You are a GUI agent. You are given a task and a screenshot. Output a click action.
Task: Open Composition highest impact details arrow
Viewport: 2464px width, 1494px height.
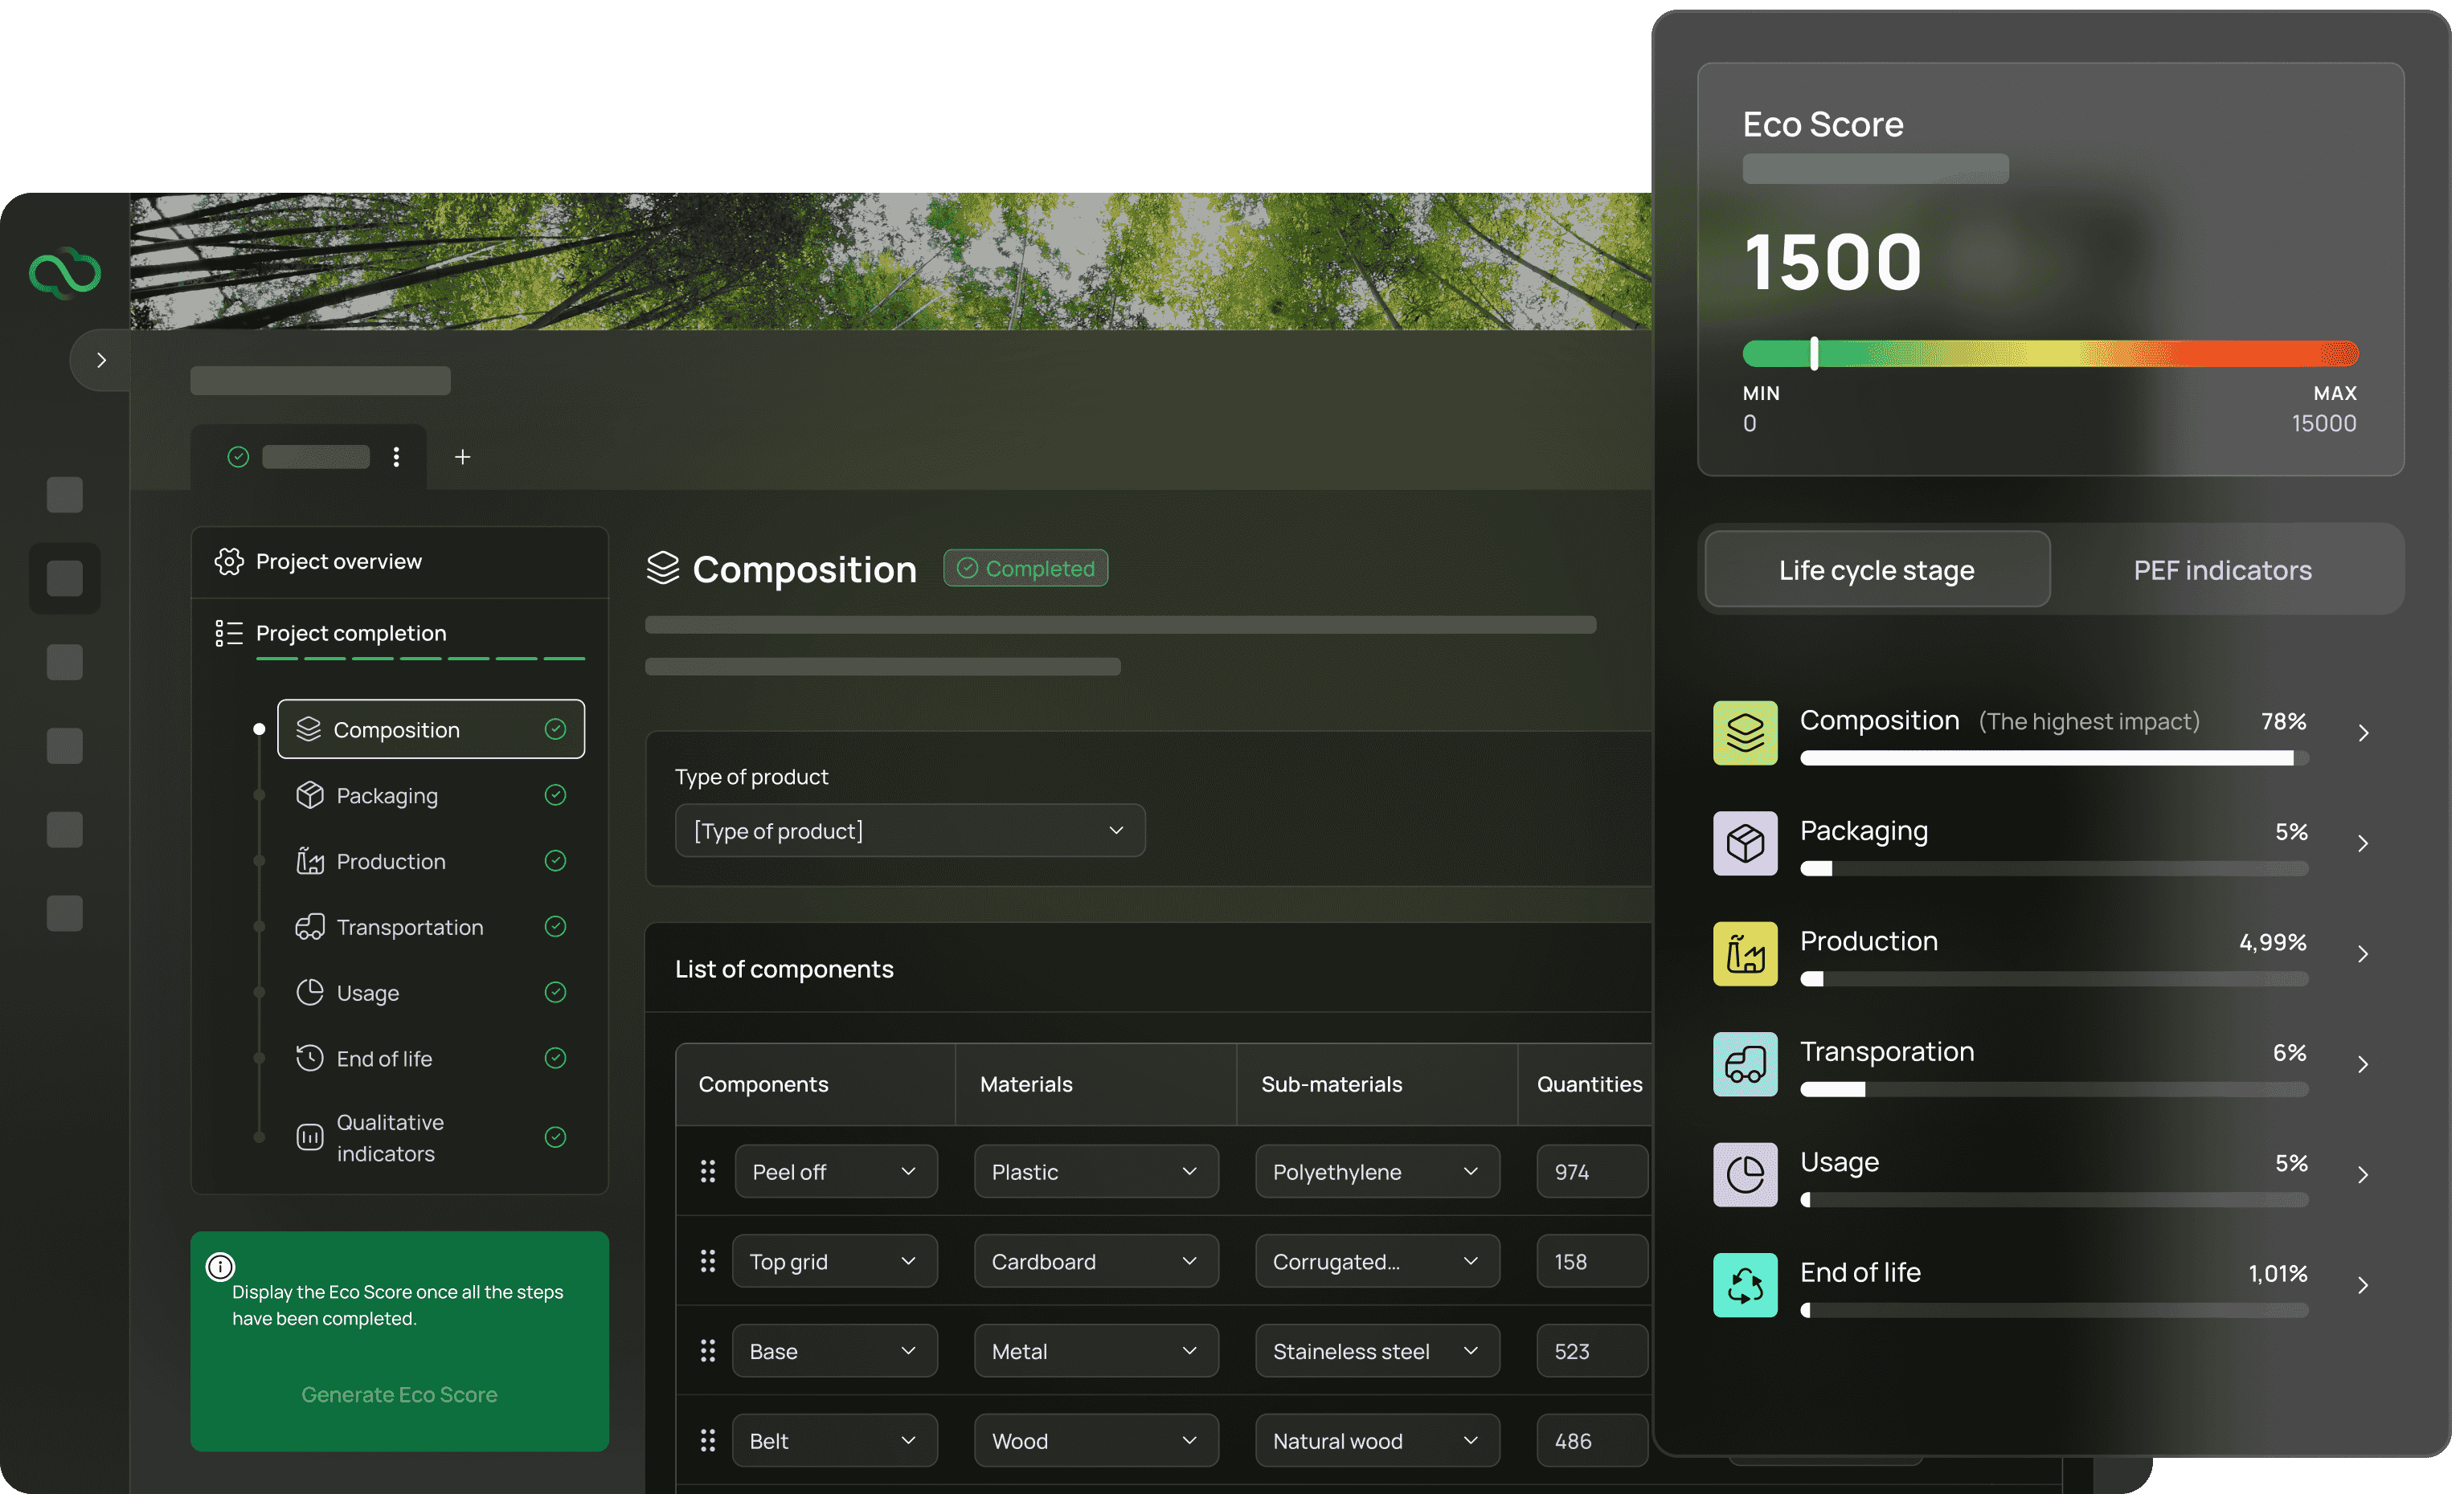coord(2364,733)
